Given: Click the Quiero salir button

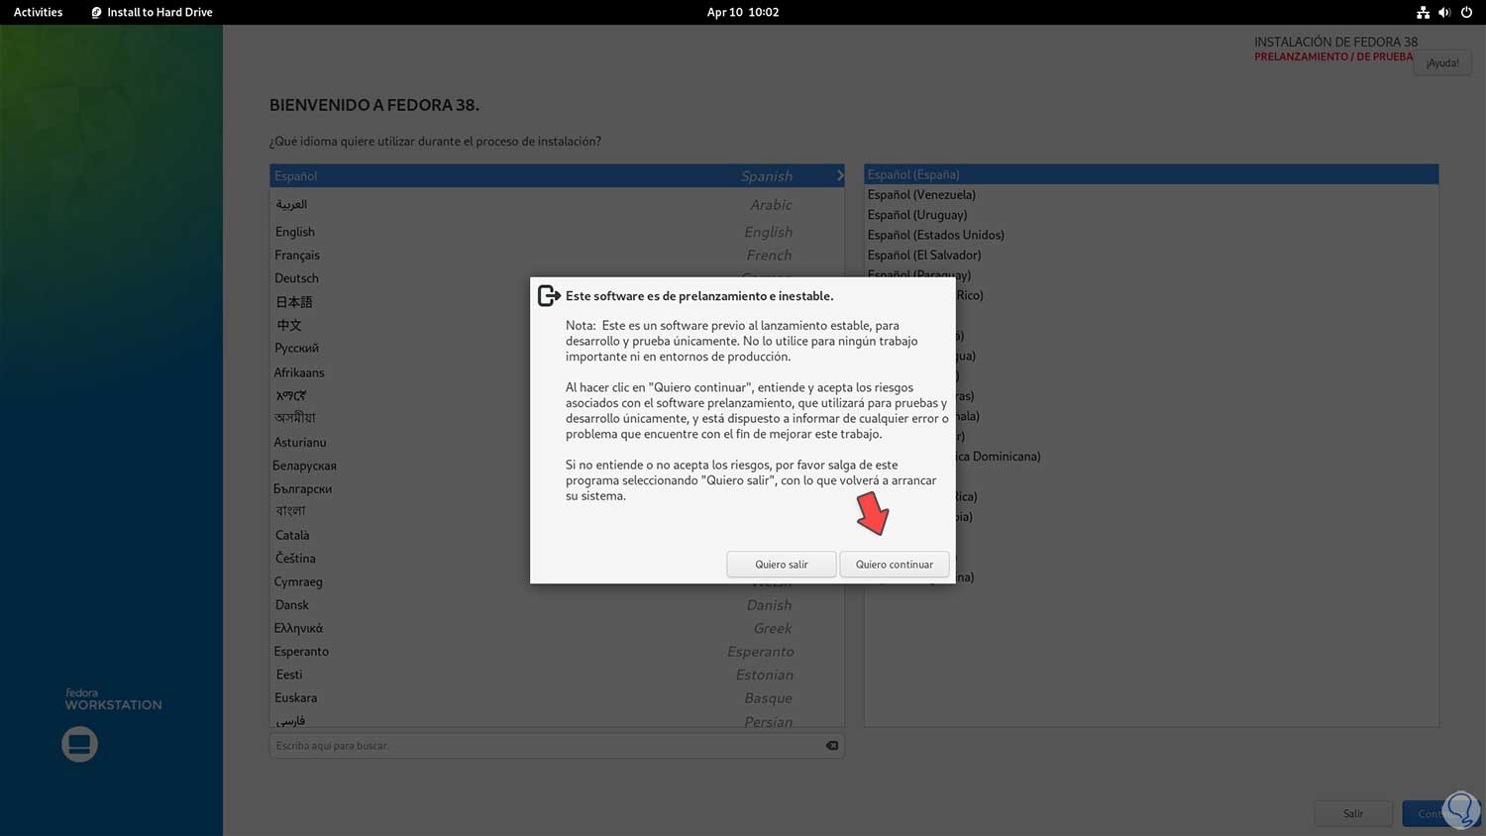Looking at the screenshot, I should tap(782, 565).
